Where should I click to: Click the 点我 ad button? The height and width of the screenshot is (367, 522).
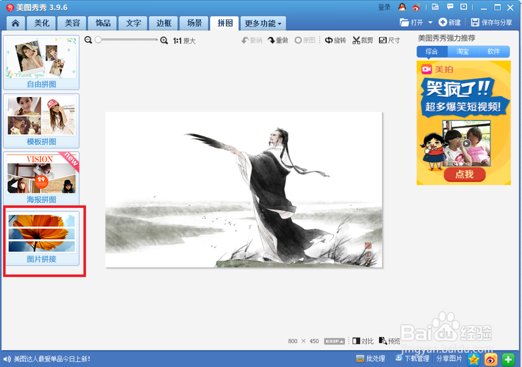click(465, 175)
